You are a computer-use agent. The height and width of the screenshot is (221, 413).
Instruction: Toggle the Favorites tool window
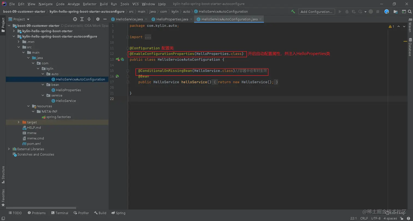(3, 198)
